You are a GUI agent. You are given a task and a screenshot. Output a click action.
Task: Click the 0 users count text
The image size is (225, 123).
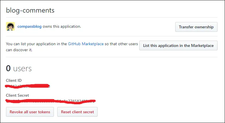19,68
